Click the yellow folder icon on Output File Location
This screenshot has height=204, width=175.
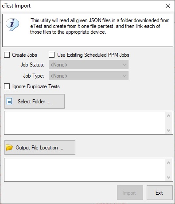click(9, 148)
